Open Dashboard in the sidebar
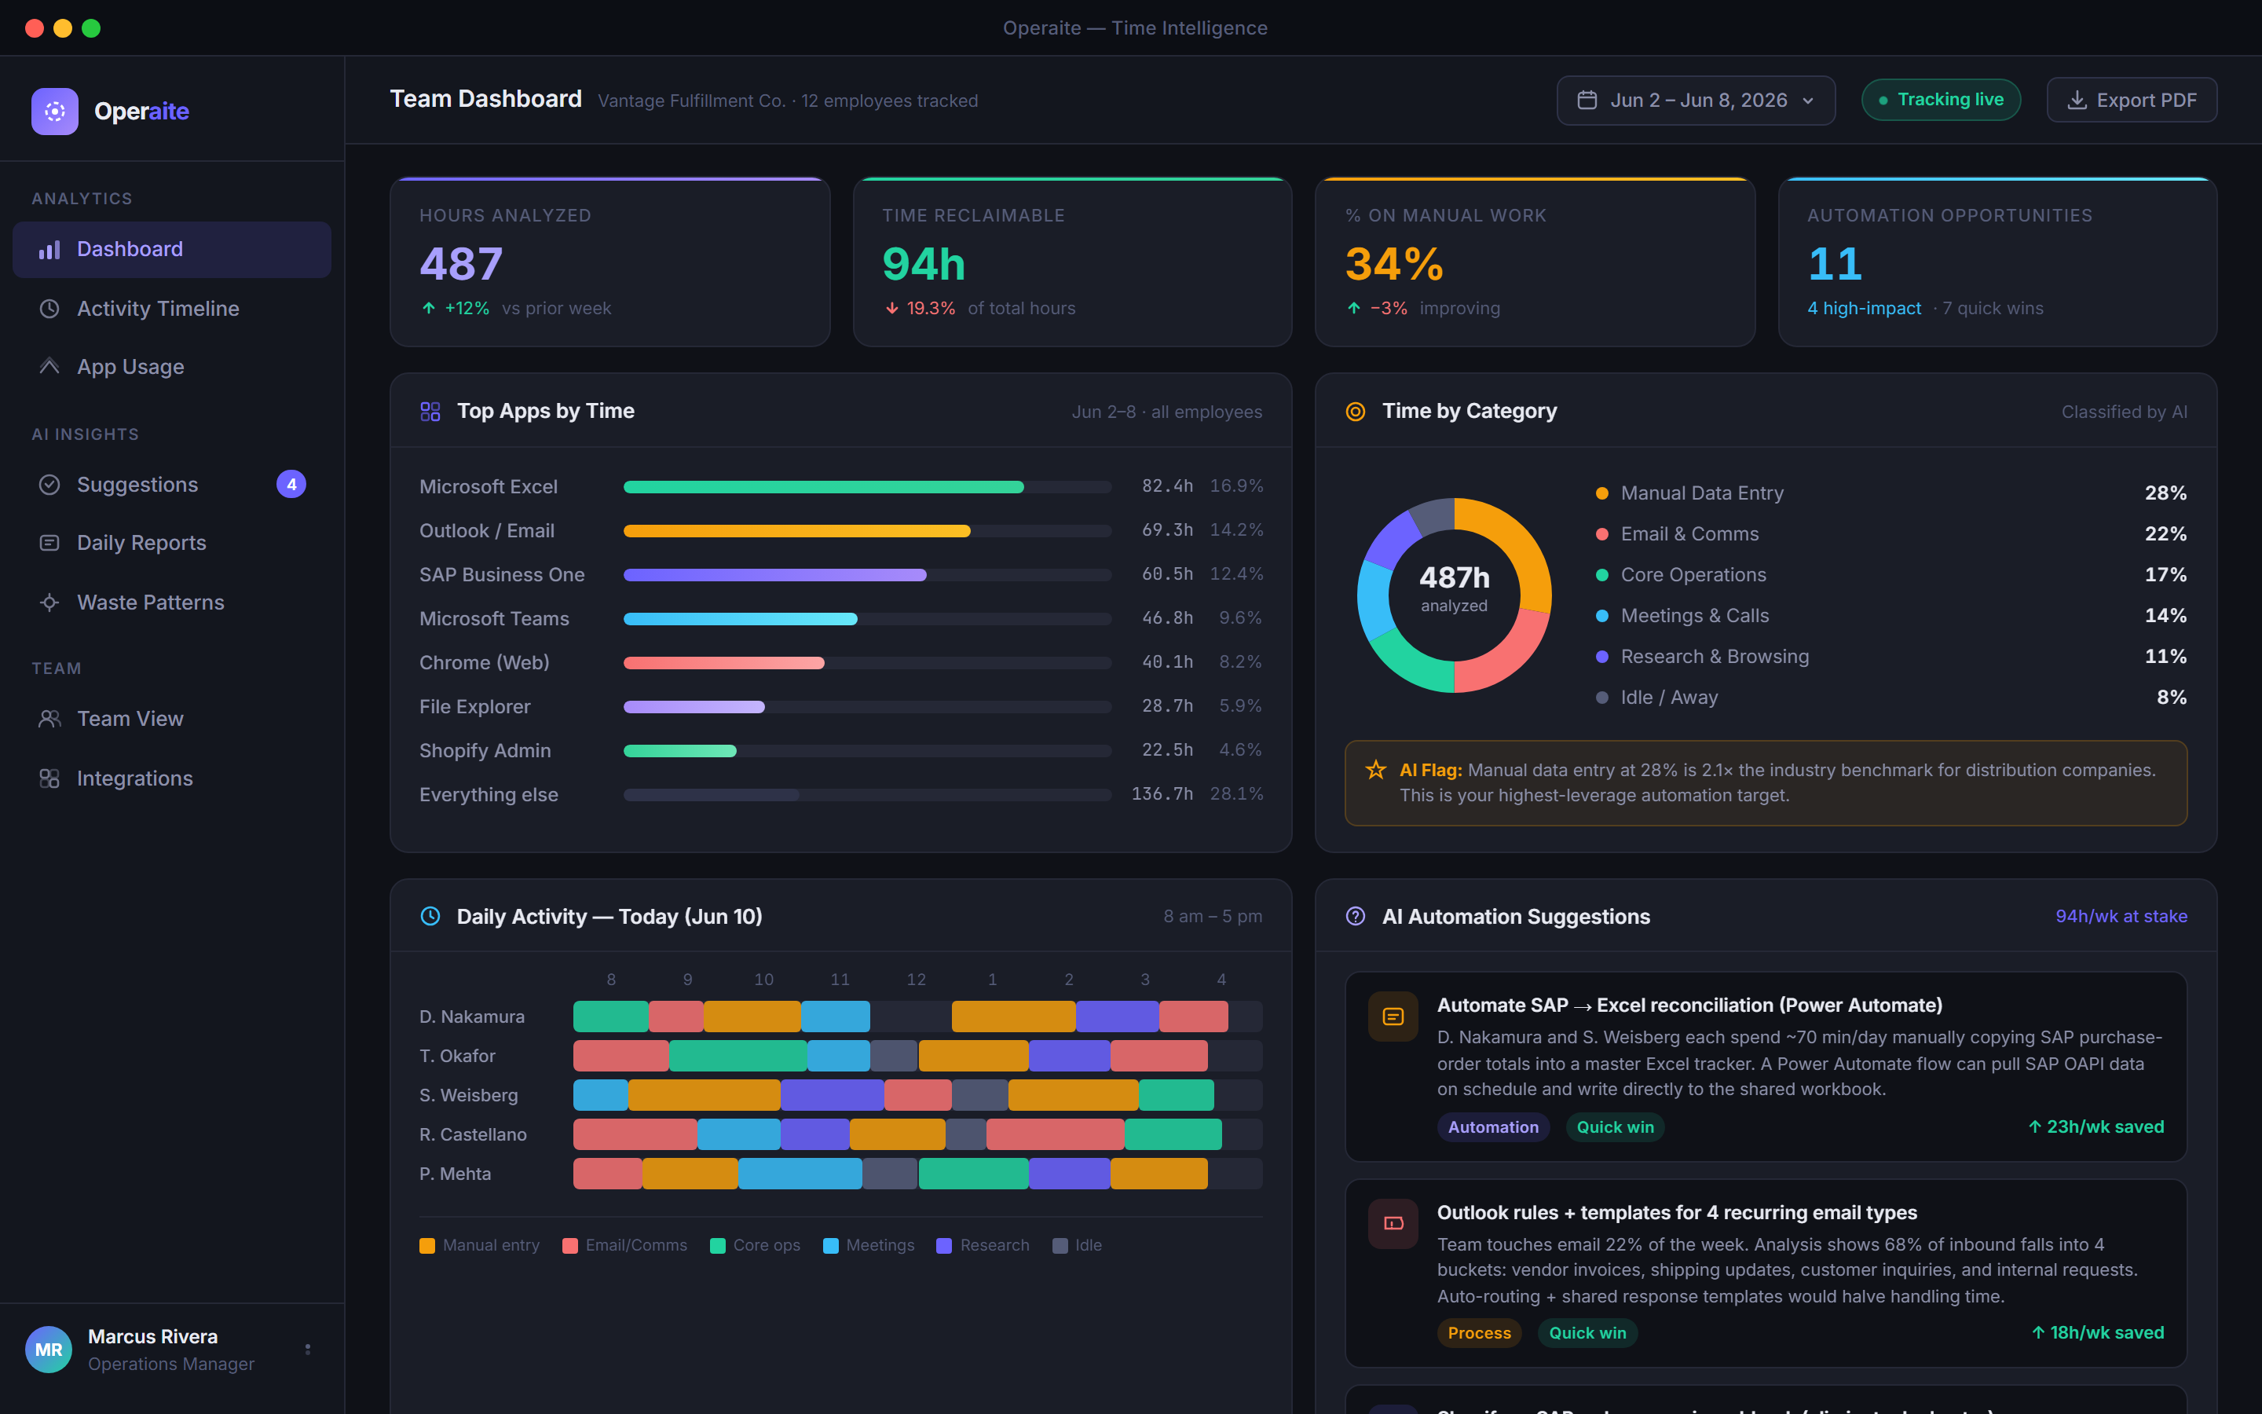The height and width of the screenshot is (1414, 2262). coord(172,249)
